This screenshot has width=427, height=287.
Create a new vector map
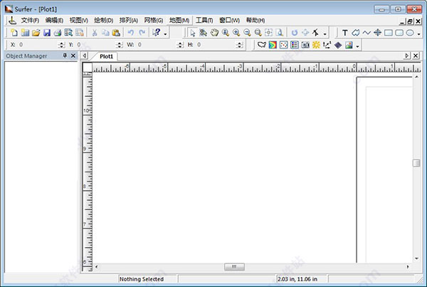[x=327, y=45]
